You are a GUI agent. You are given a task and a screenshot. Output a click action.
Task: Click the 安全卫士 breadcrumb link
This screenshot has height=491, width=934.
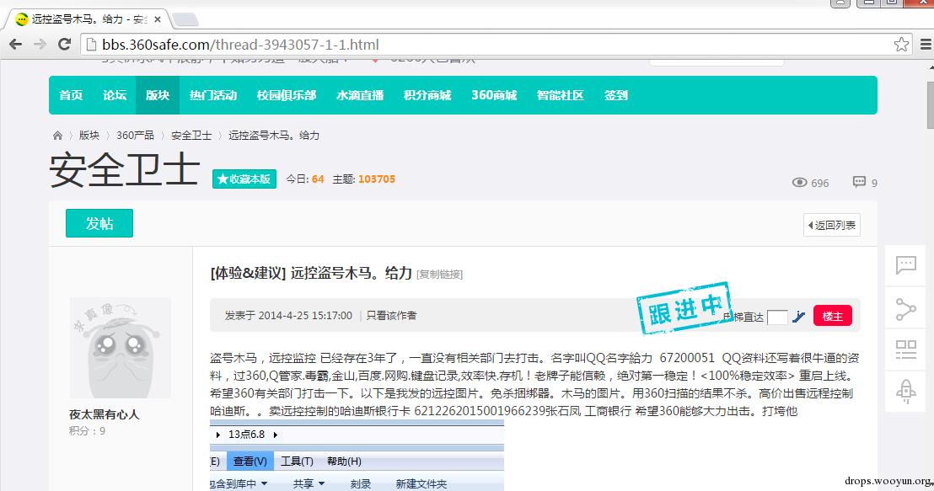(x=191, y=136)
